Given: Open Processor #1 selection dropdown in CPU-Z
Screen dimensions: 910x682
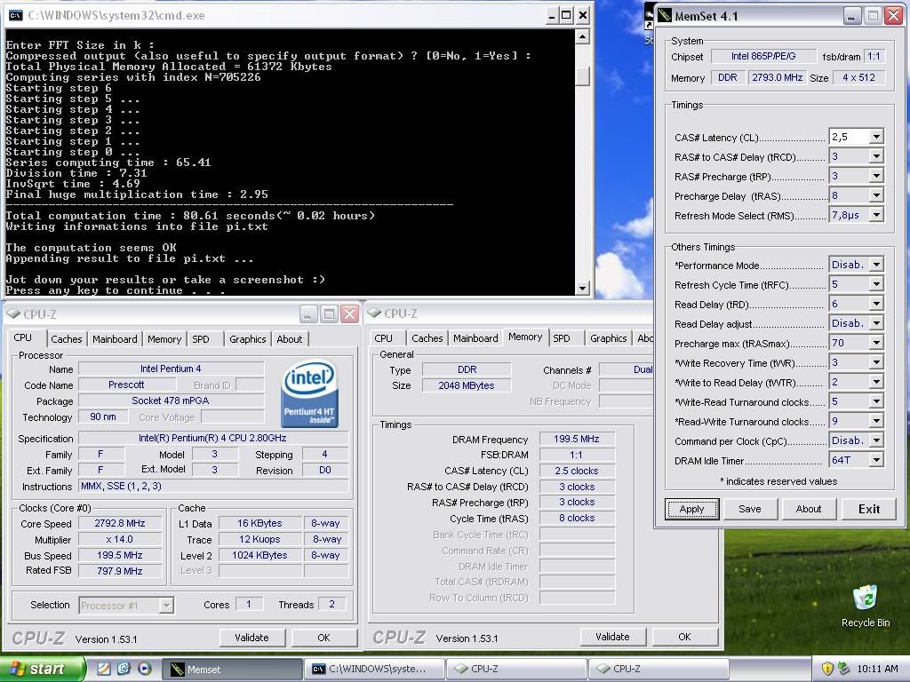Looking at the screenshot, I should (166, 606).
